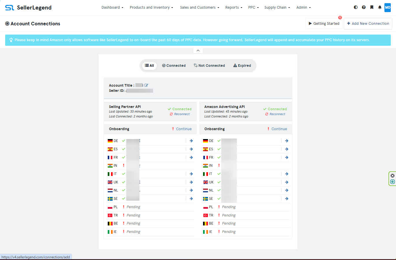The width and height of the screenshot is (396, 260).
Task: Click Add New Connection button
Action: click(368, 24)
